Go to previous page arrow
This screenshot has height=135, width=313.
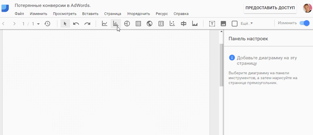coord(3,24)
